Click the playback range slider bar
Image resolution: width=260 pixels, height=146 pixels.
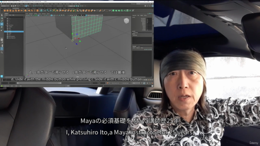tap(39, 83)
